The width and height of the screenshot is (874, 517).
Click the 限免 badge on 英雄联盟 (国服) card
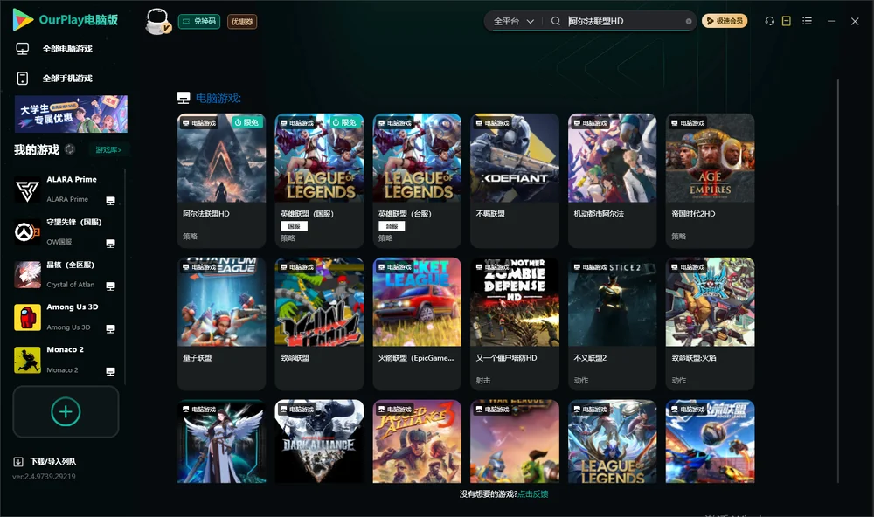click(345, 122)
